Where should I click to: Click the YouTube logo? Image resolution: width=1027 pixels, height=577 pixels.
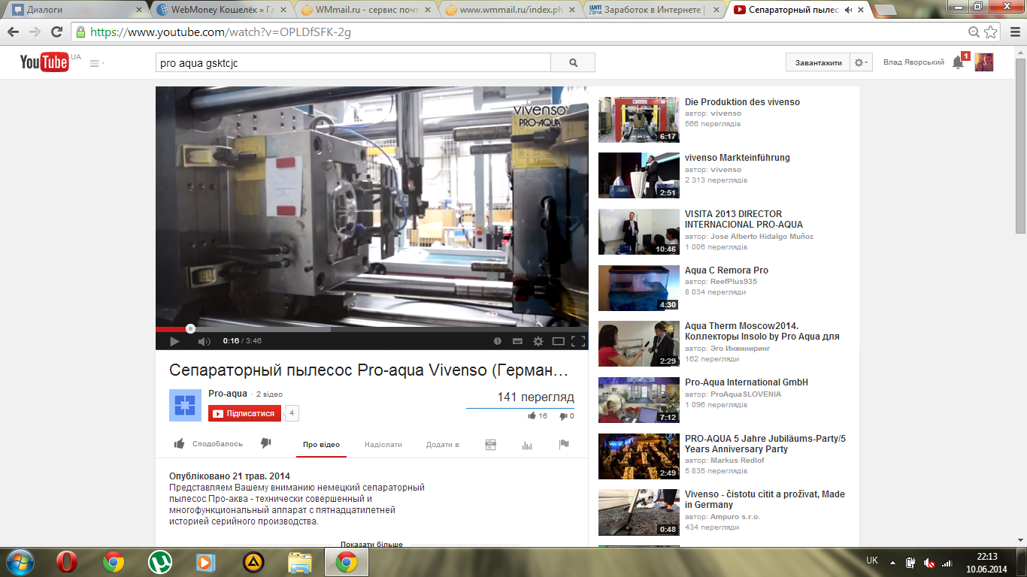(44, 62)
